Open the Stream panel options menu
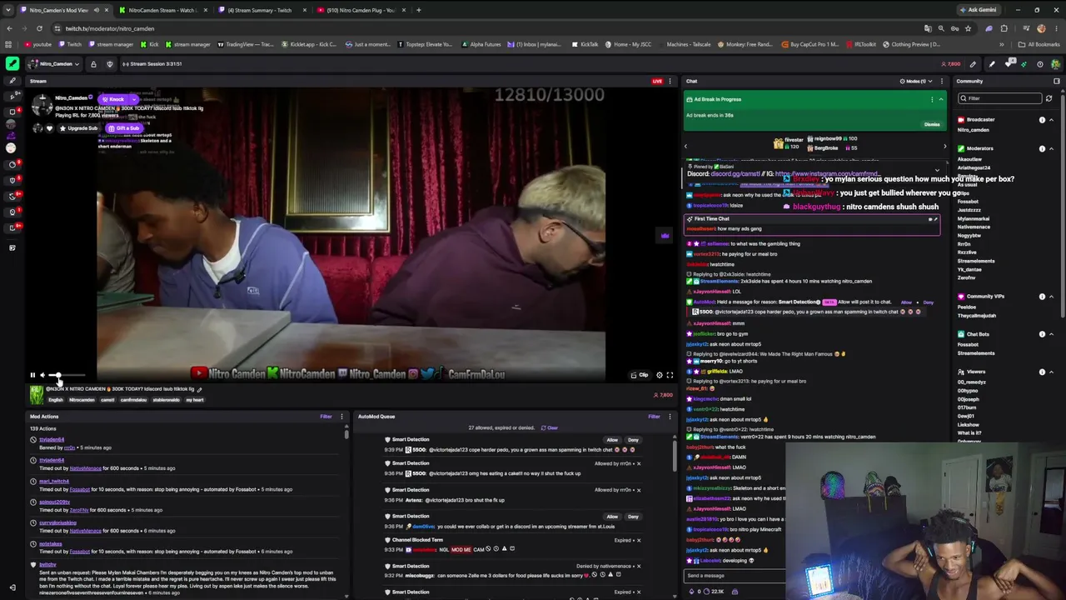Viewport: 1066px width, 600px height. (x=670, y=81)
